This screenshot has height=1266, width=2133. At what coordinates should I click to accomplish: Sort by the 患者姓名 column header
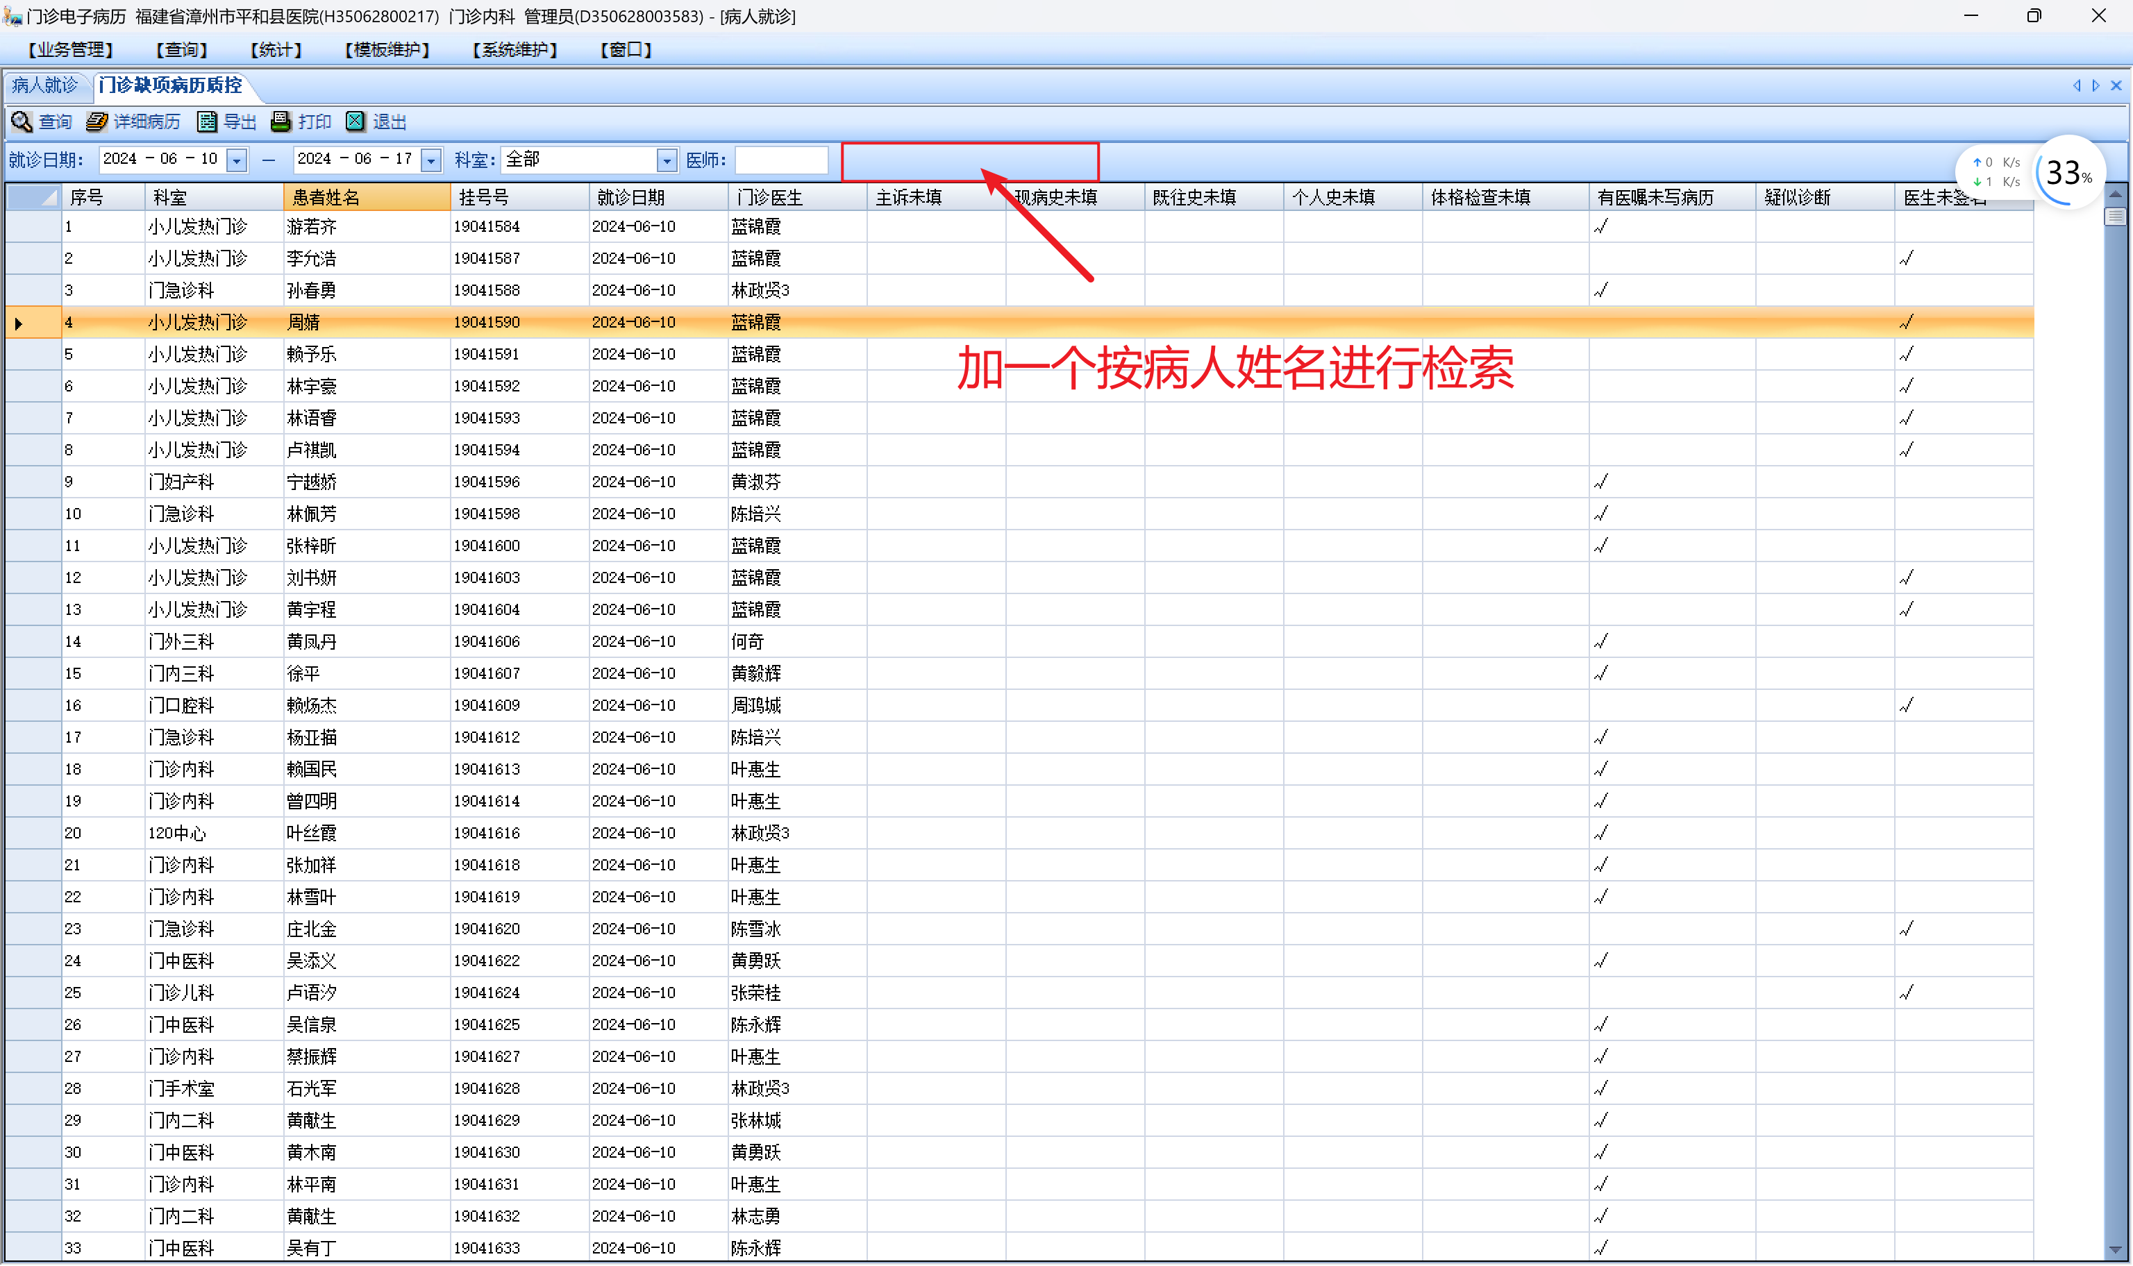[366, 198]
